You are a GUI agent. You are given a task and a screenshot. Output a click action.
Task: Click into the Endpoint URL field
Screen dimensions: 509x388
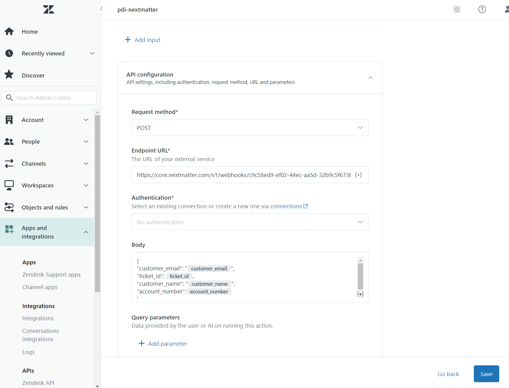click(244, 175)
